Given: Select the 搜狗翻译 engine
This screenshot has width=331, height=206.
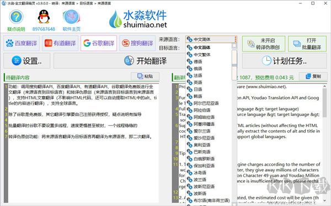Looking at the screenshot, I should (x=137, y=43).
